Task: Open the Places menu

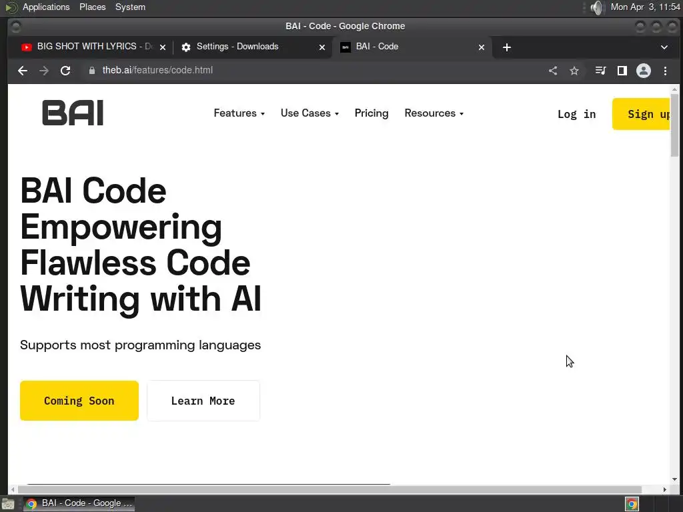Action: click(x=92, y=7)
